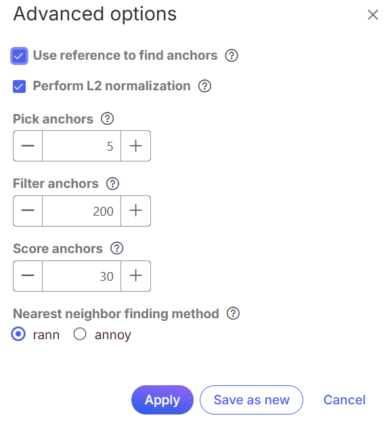Lower the Score anchors value
This screenshot has height=424, width=392.
click(28, 276)
